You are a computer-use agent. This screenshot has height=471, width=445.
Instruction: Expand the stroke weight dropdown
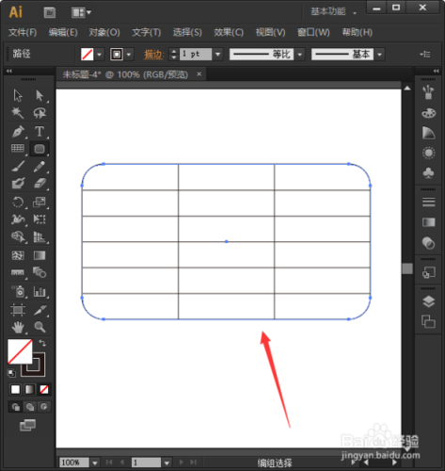[218, 55]
